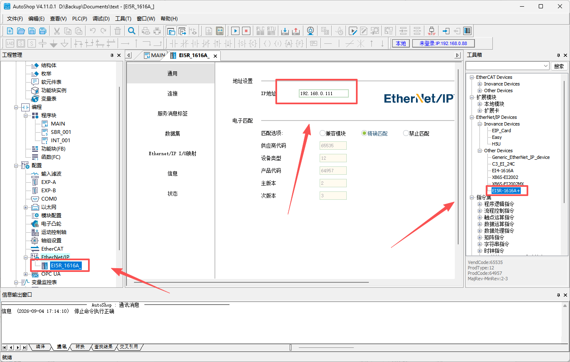
Task: Expand the OPC UA tree node
Action: pyautogui.click(x=26, y=274)
